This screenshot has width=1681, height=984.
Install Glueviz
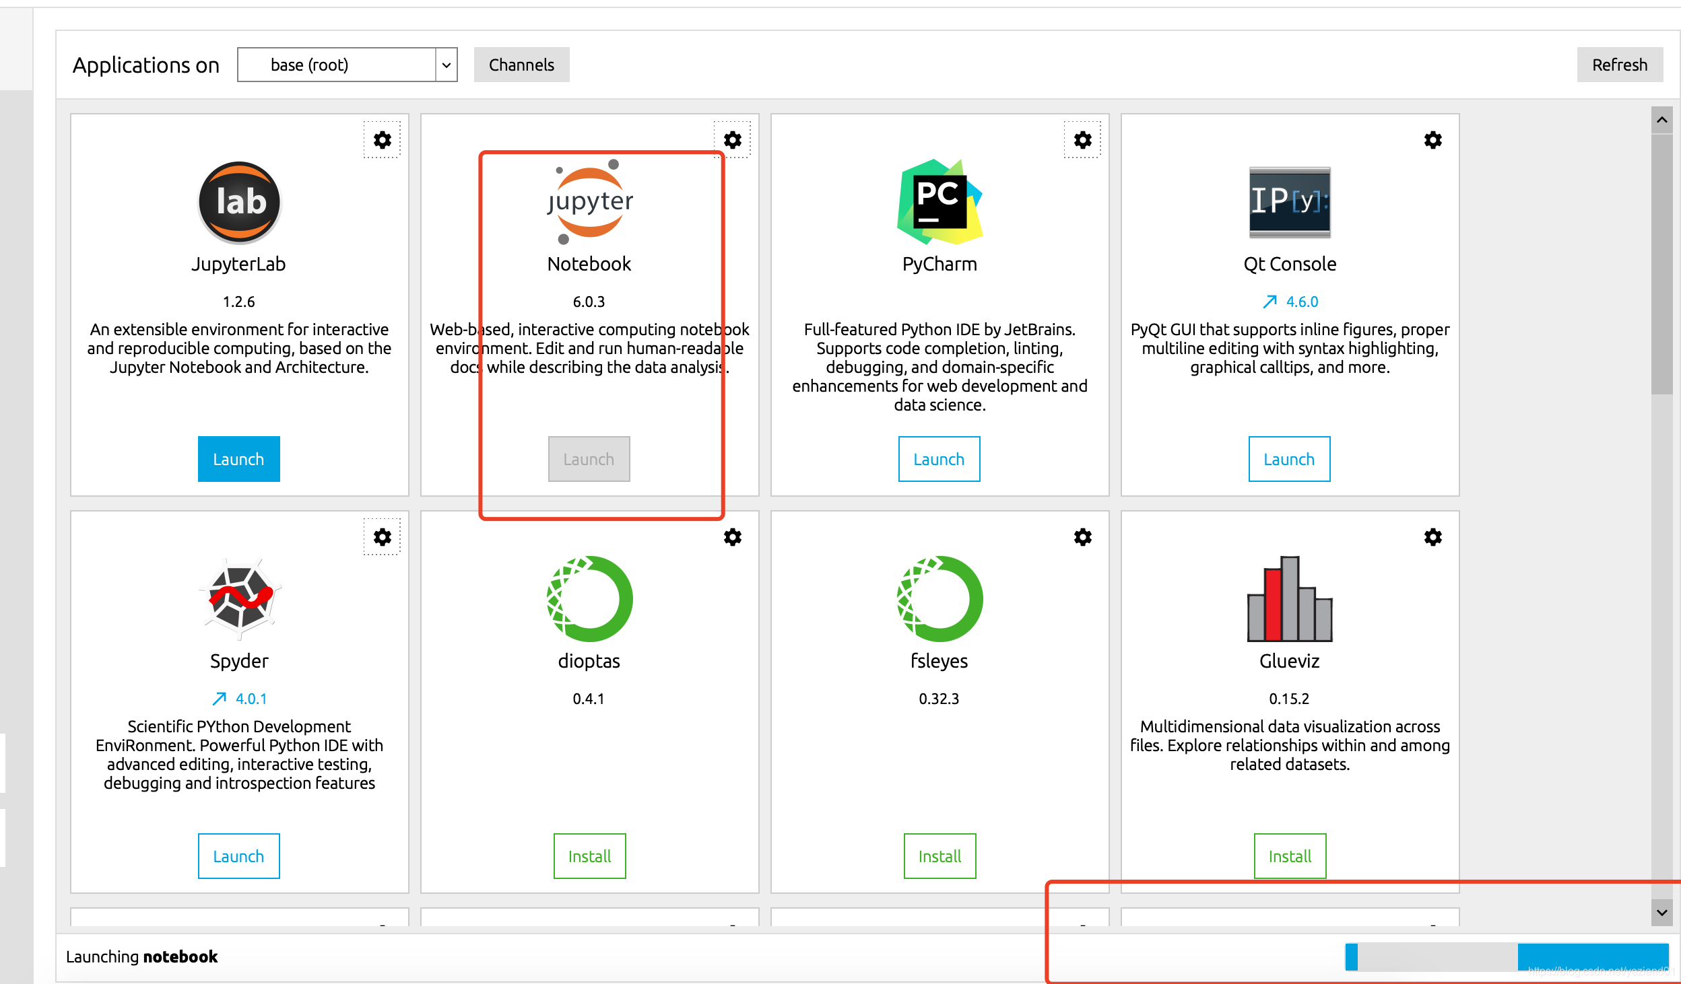pos(1290,856)
